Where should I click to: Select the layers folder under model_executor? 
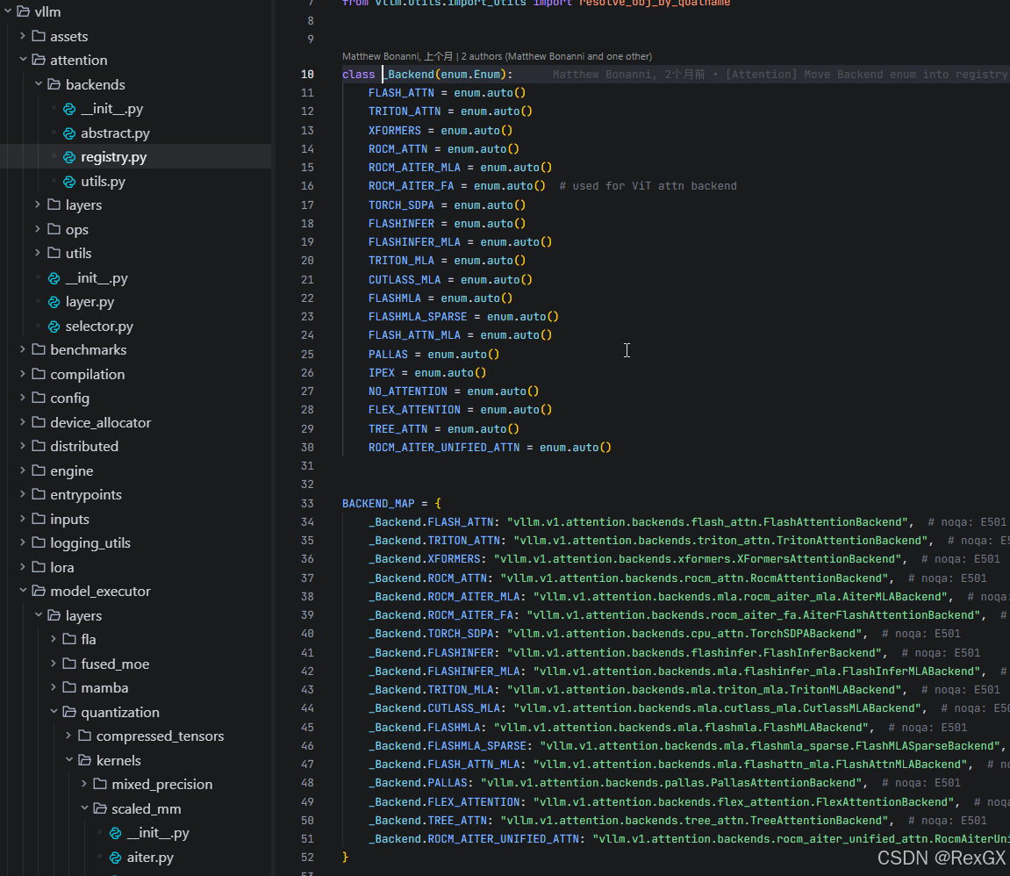(83, 615)
